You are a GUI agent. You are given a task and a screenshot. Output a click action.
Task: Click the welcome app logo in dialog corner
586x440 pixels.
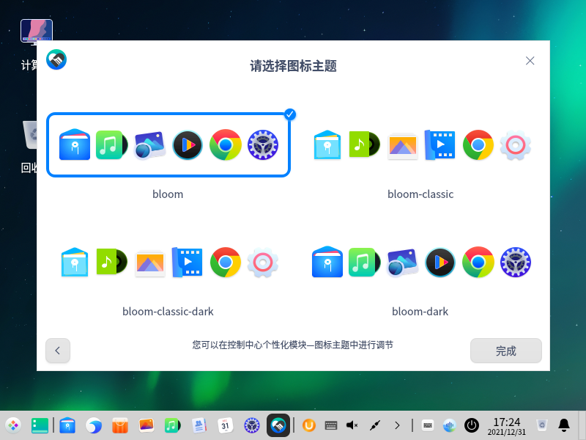tap(56, 59)
